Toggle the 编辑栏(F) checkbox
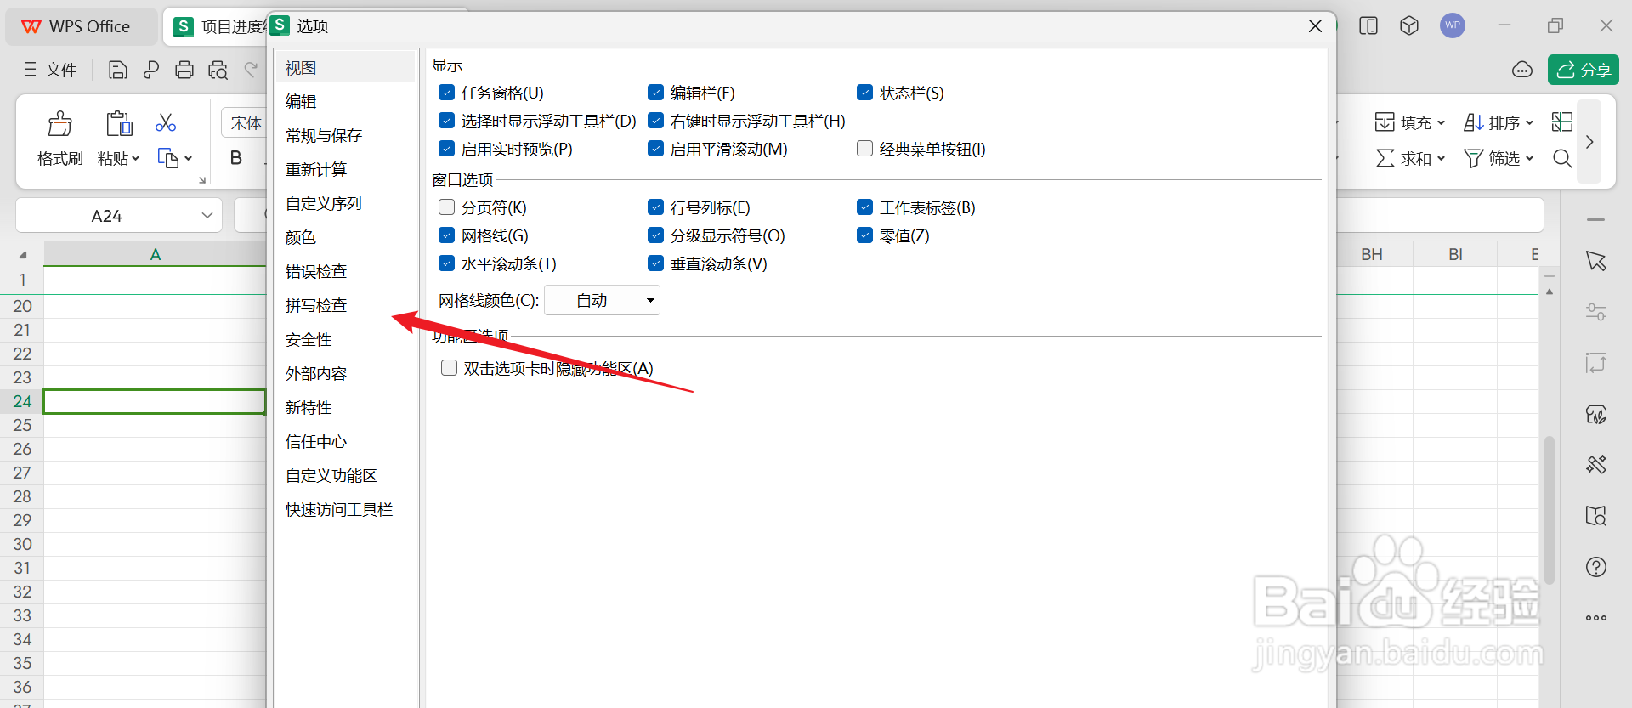The width and height of the screenshot is (1632, 708). click(x=655, y=93)
